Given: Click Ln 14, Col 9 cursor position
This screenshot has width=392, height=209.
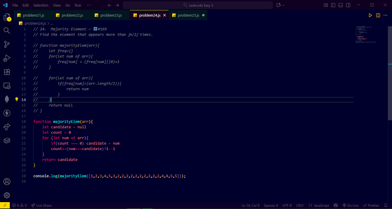Looking at the screenshot, I should [250, 205].
